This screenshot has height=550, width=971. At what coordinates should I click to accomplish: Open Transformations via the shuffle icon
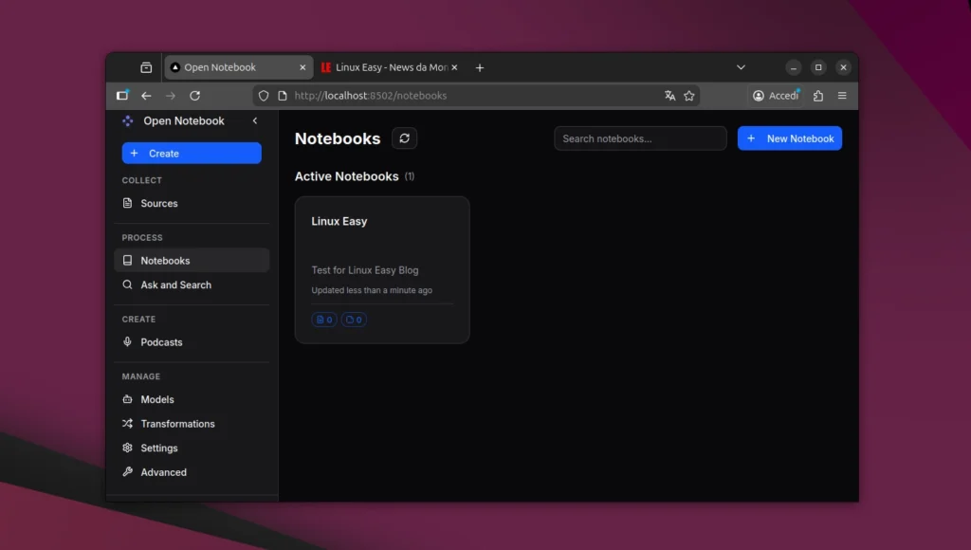coord(128,423)
